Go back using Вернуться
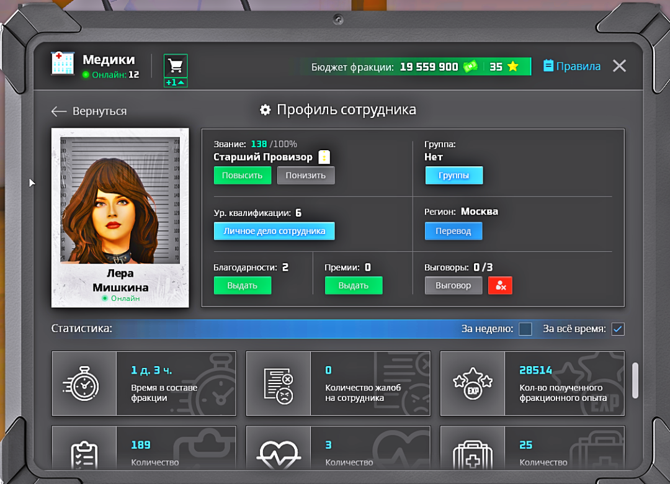The height and width of the screenshot is (484, 670). tap(89, 111)
